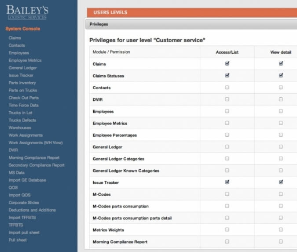Select the Privileges tab
Image resolution: width=297 pixels, height=252 pixels.
coord(99,24)
